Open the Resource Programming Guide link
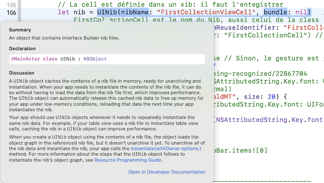Image resolution: width=324 pixels, height=183 pixels. (x=128, y=160)
